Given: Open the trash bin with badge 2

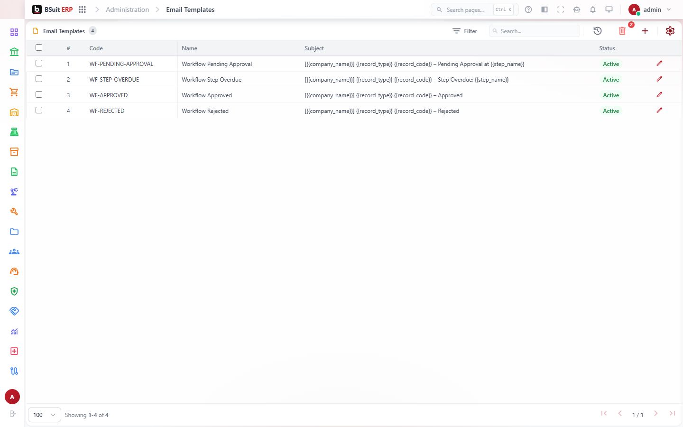Looking at the screenshot, I should point(622,31).
